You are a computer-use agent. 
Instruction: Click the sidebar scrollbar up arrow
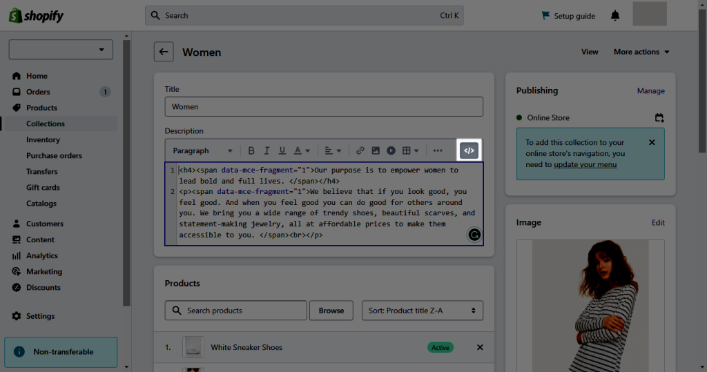point(127,36)
